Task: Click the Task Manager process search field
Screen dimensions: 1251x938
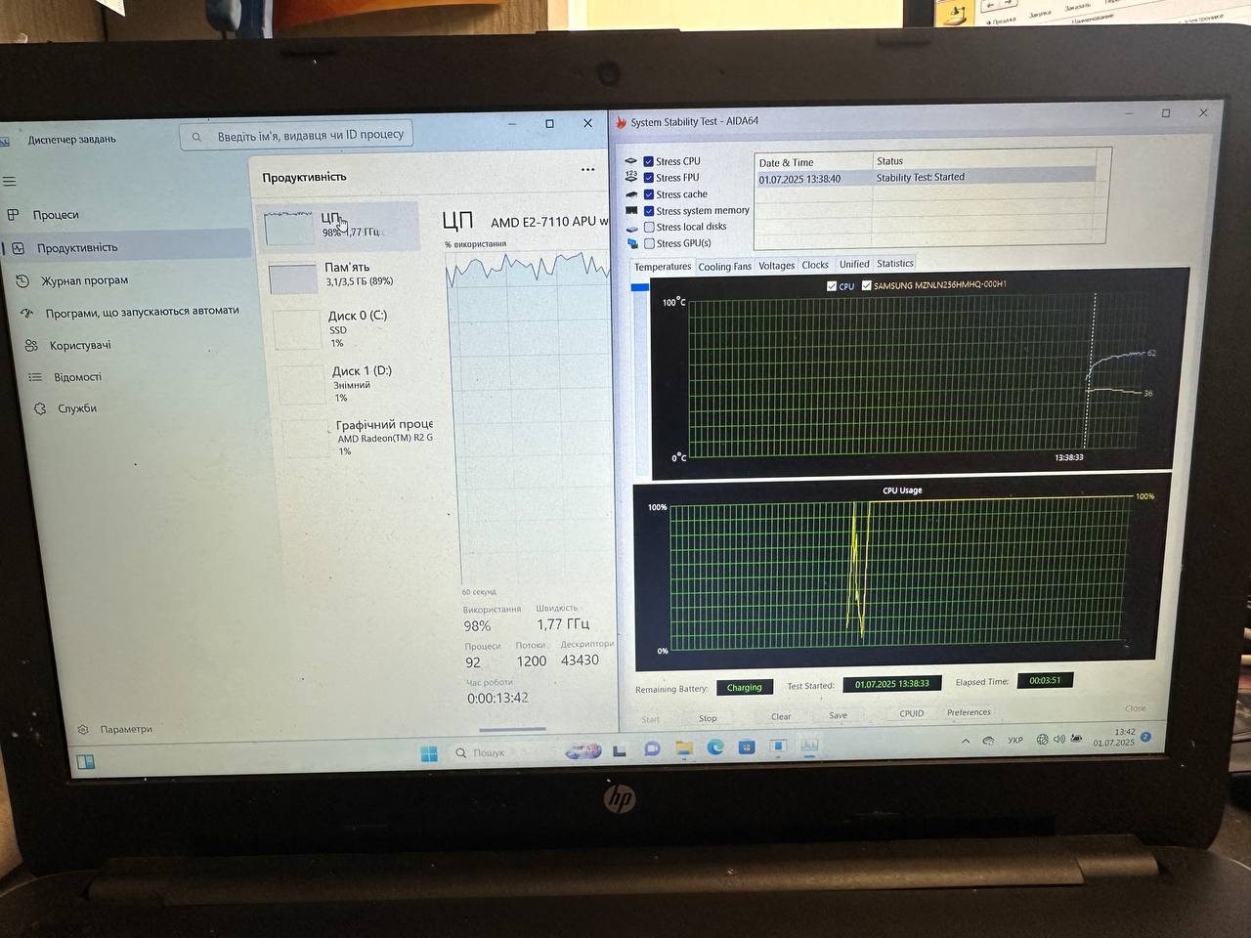Action: 296,136
